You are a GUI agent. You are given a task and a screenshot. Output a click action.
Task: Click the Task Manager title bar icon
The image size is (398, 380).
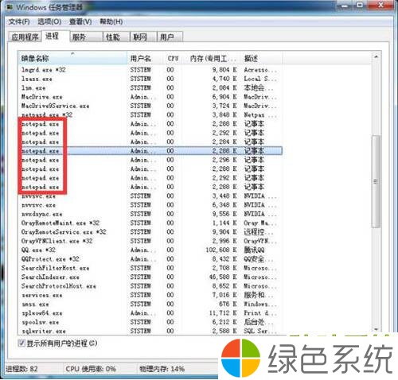10,7
